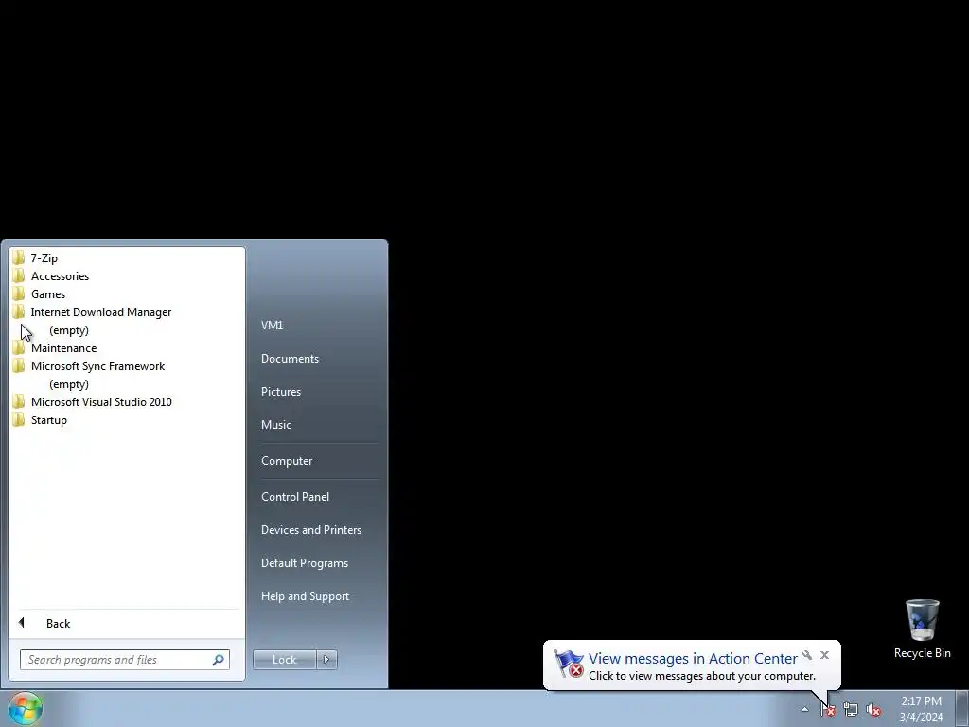
Task: Click the Windows Start orb
Action: click(26, 708)
